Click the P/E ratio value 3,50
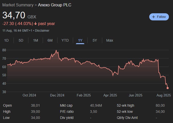 pos(94,112)
